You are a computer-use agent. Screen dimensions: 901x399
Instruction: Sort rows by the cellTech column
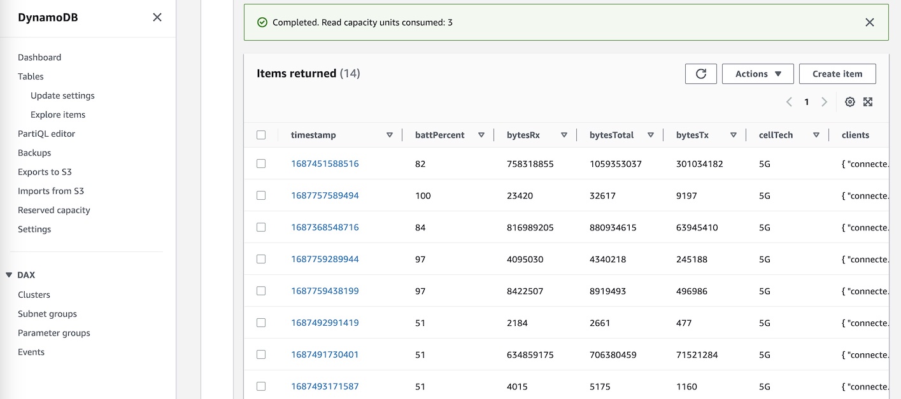click(x=816, y=135)
